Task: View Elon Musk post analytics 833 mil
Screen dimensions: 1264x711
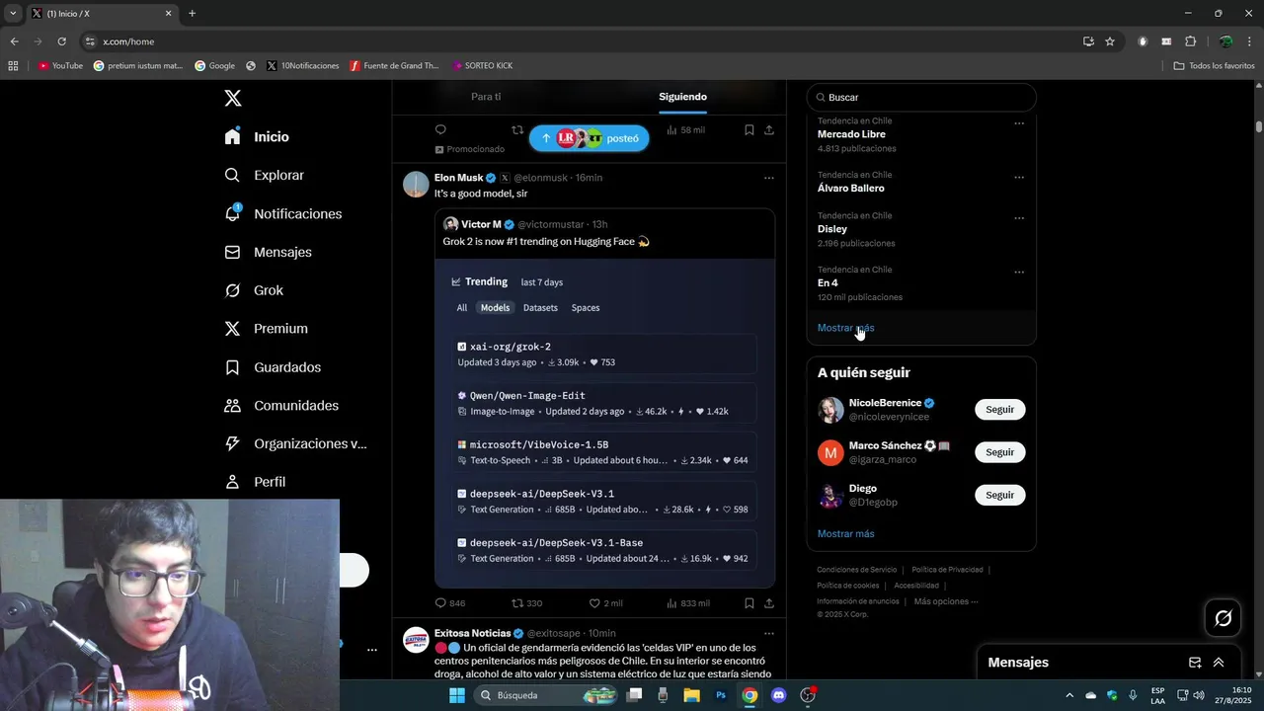Action: tap(688, 603)
